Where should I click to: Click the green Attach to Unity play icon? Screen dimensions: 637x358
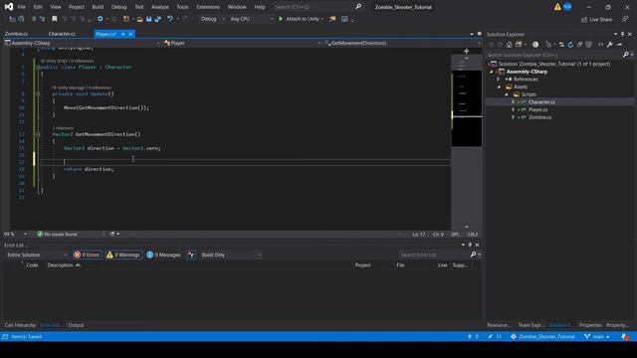tap(281, 19)
